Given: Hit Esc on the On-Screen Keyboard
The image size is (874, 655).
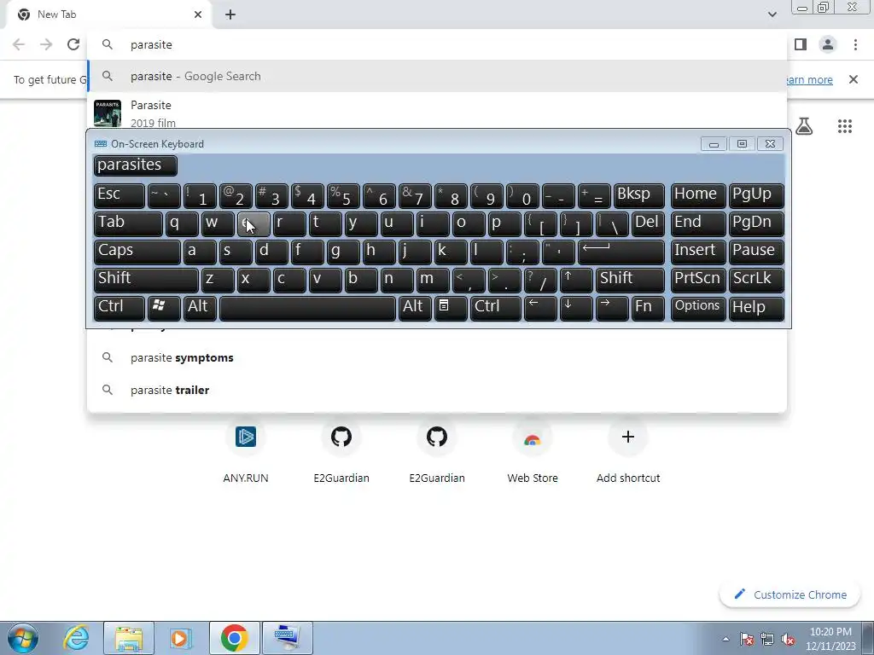Looking at the screenshot, I should [x=119, y=196].
